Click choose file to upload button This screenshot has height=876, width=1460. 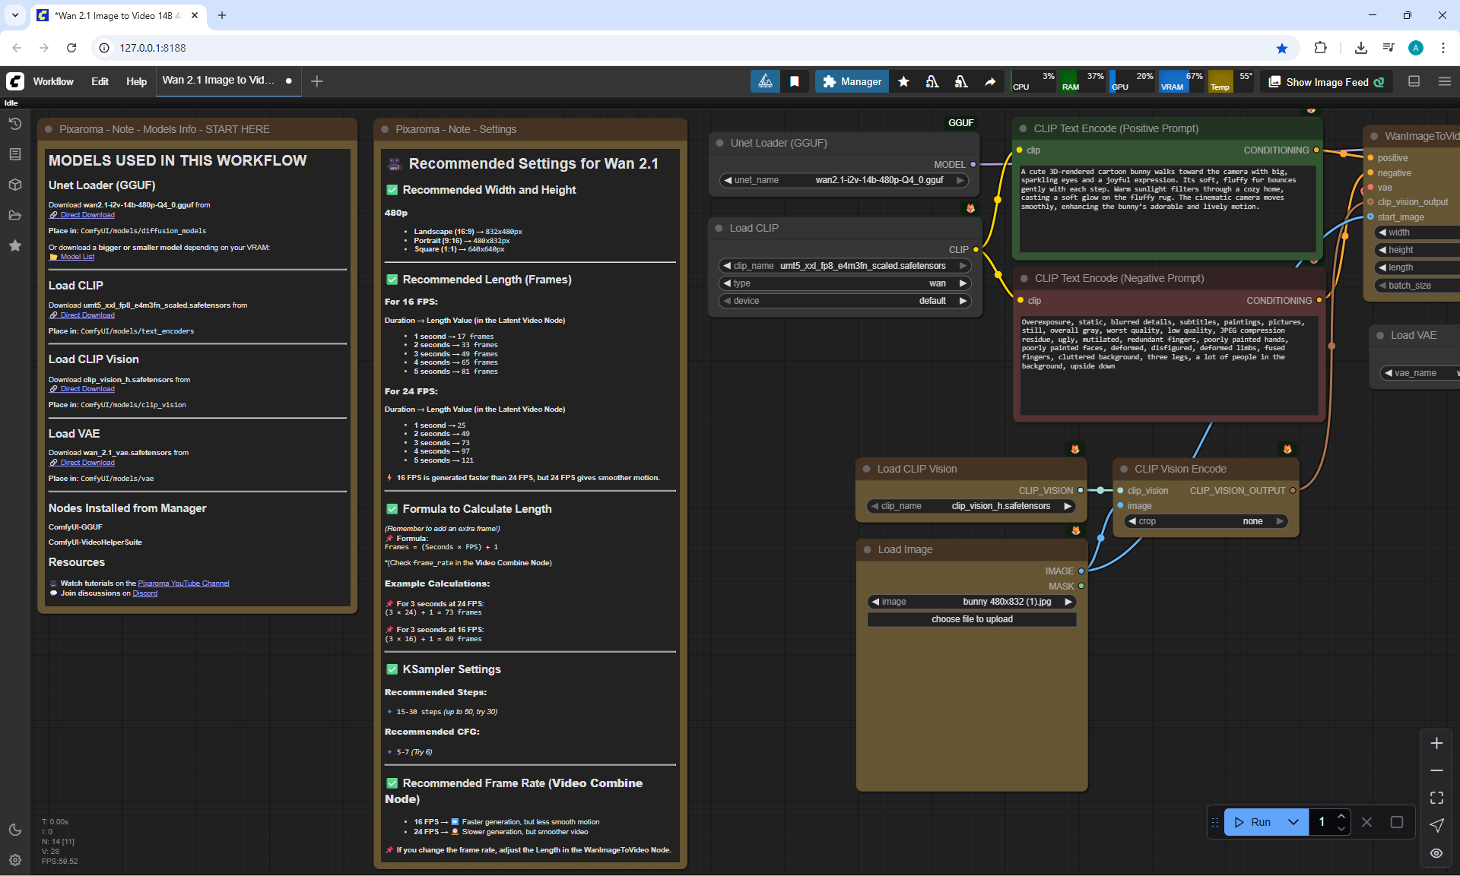pyautogui.click(x=972, y=619)
